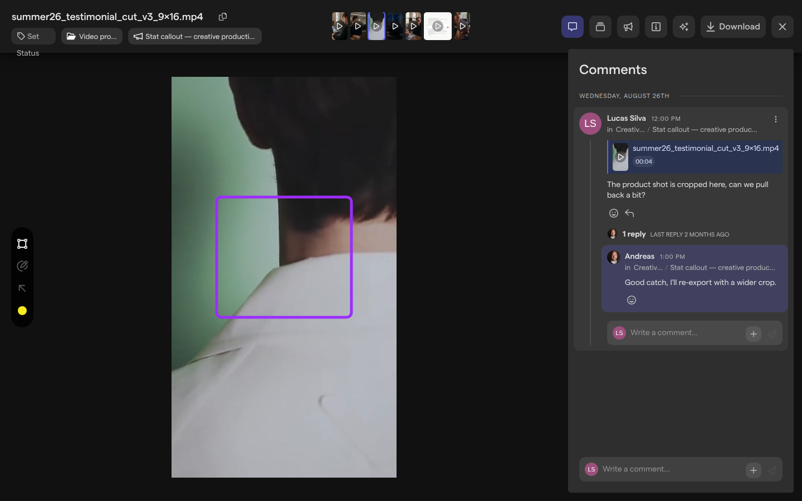Open Stat callout breadcrumb in Lucas Silva's comment
The width and height of the screenshot is (802, 501).
click(x=705, y=130)
